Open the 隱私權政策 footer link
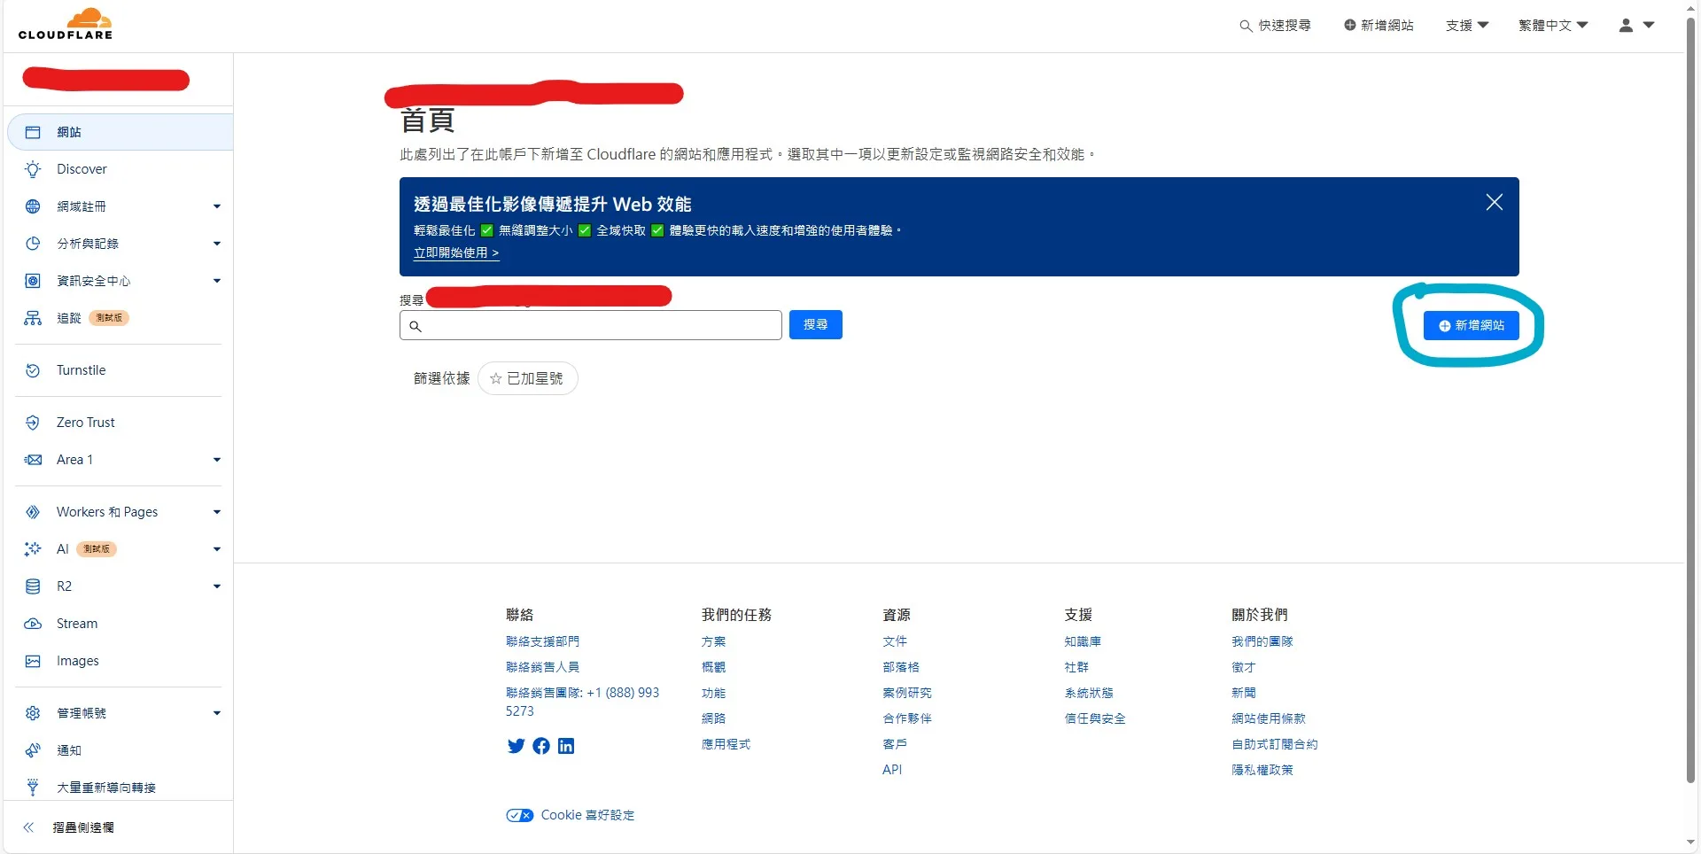This screenshot has height=854, width=1701. pyautogui.click(x=1262, y=770)
